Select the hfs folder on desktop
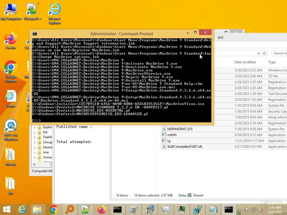This screenshot has height=215, width=287. point(11,186)
